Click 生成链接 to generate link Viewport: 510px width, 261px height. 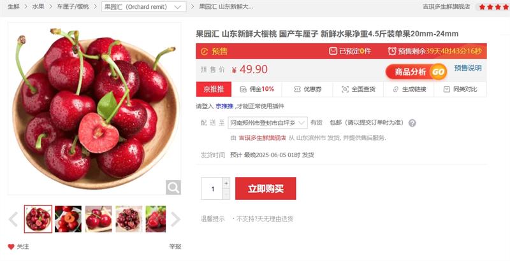click(x=409, y=89)
